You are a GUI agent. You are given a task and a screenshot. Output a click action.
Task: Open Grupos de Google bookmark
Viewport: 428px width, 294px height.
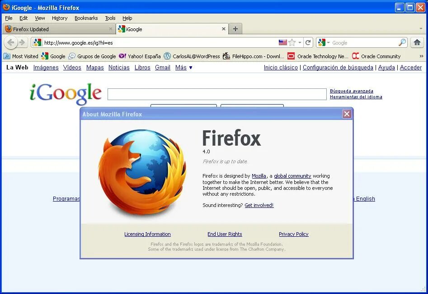click(92, 56)
